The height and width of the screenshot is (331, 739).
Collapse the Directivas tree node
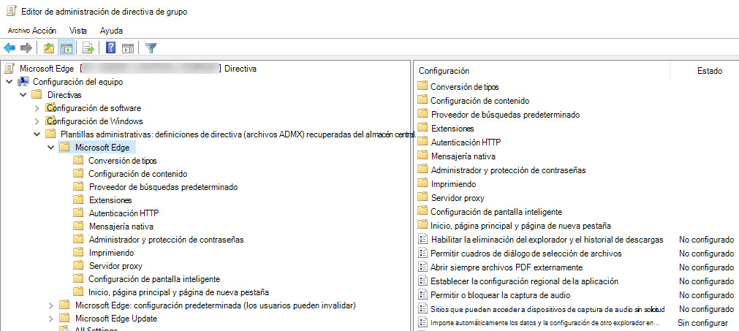23,95
